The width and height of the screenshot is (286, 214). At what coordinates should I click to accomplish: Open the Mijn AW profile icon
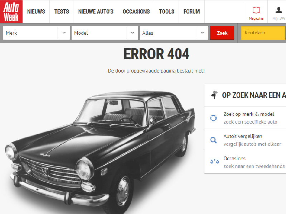279,10
